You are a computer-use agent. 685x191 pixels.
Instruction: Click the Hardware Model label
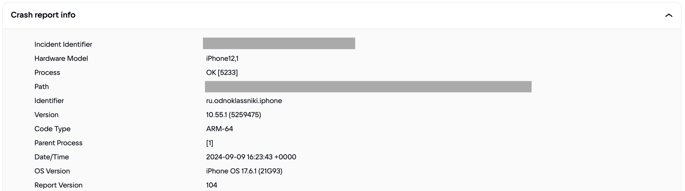pyautogui.click(x=61, y=59)
